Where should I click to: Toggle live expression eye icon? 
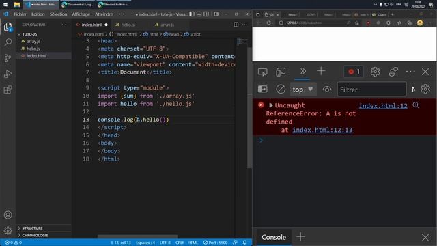(326, 90)
